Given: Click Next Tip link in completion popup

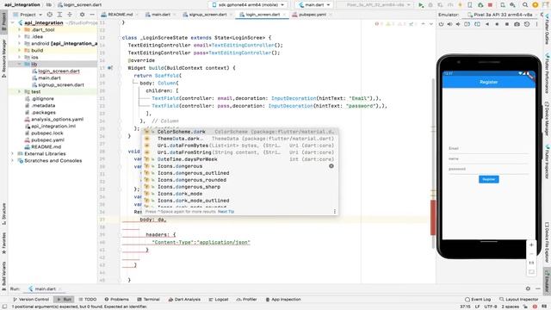Looking at the screenshot, I should [226, 212].
